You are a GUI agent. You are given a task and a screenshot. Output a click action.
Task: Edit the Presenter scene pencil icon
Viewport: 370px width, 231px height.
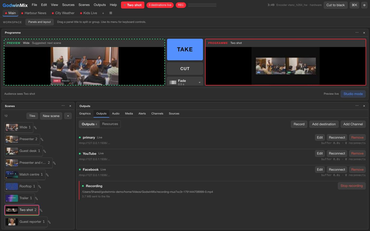(x=42, y=139)
